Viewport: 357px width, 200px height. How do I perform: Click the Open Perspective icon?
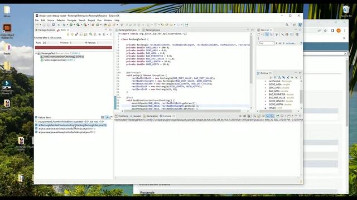(x=294, y=24)
